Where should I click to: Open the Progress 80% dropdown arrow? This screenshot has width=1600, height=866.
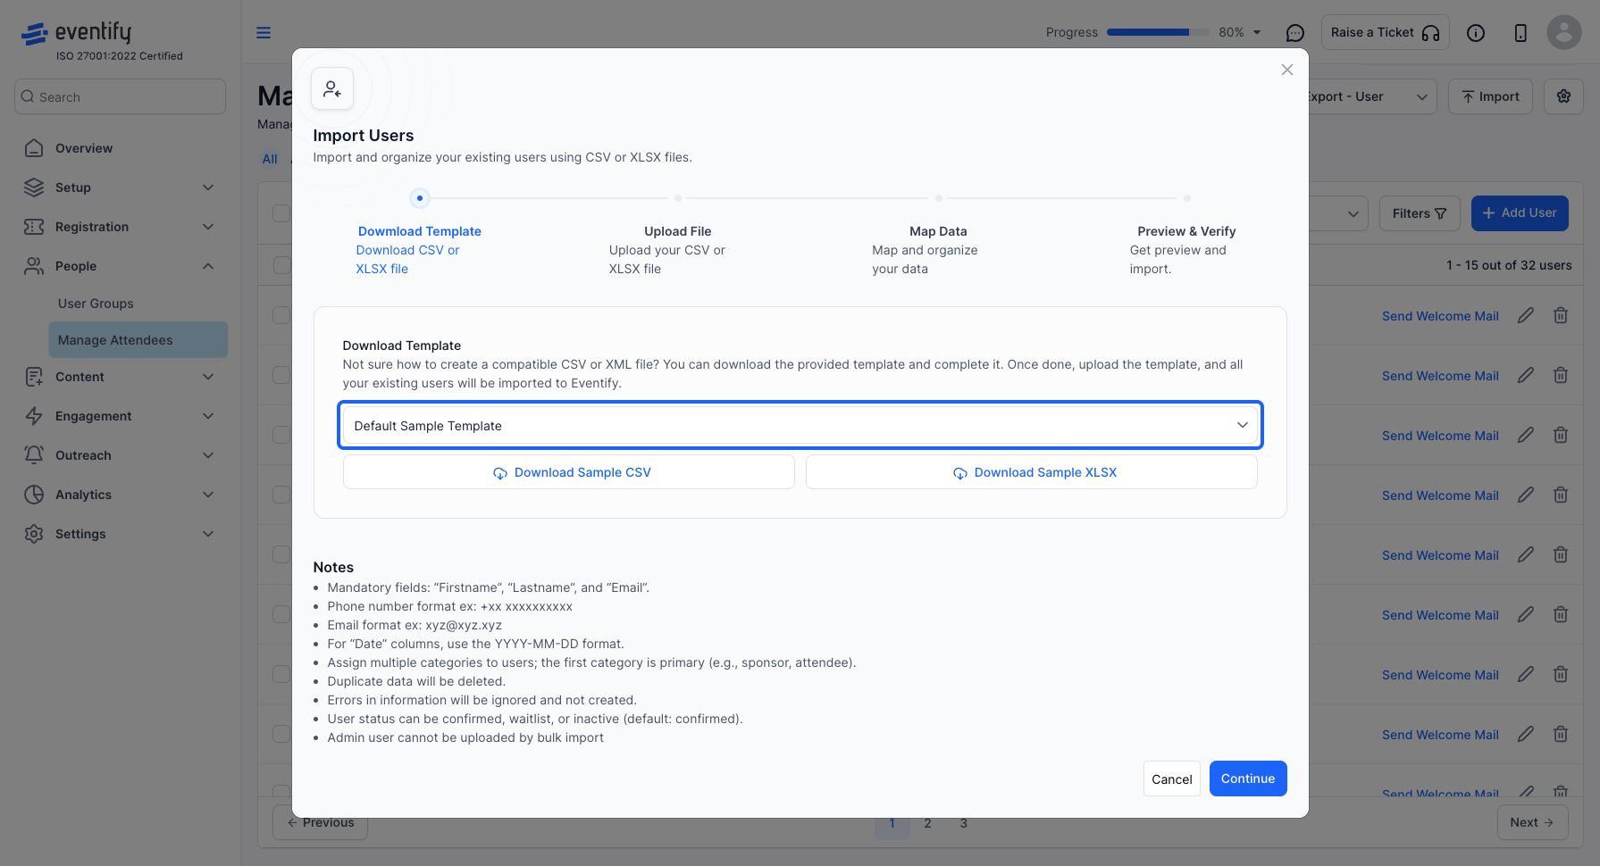pos(1257,32)
